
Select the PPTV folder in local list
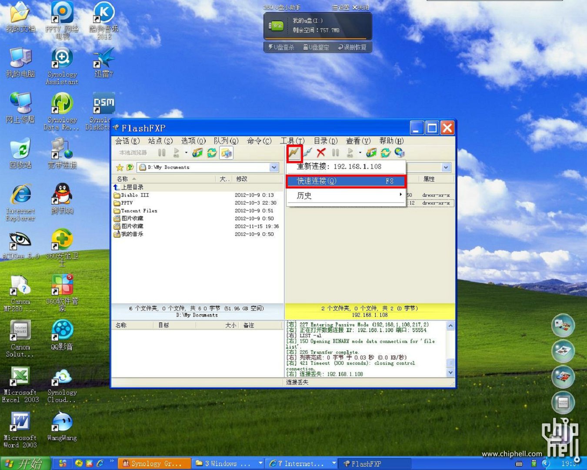coord(197,203)
